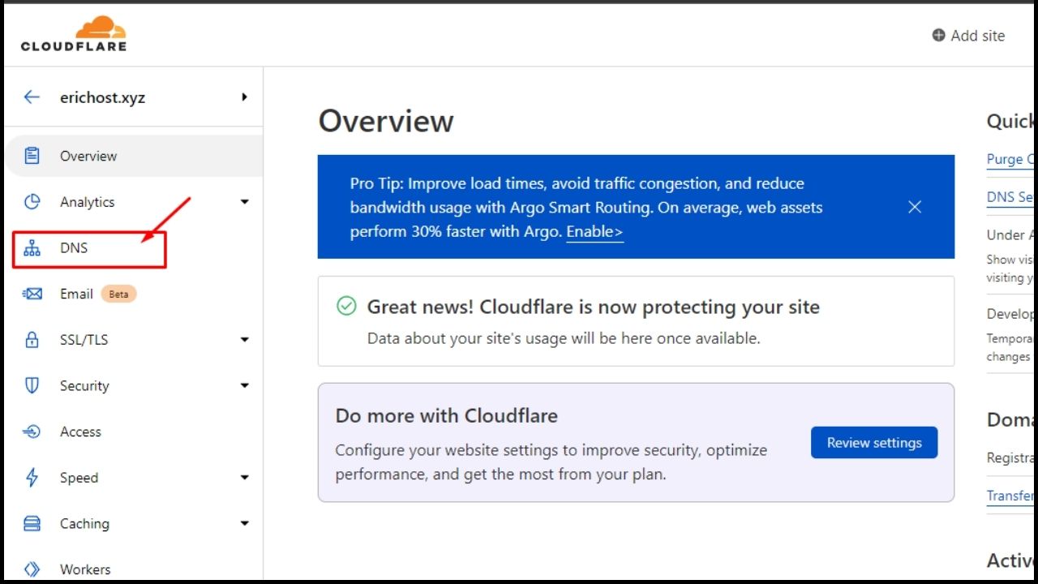Screen dimensions: 1038x584
Task: Click the Access icon
Action: point(32,432)
